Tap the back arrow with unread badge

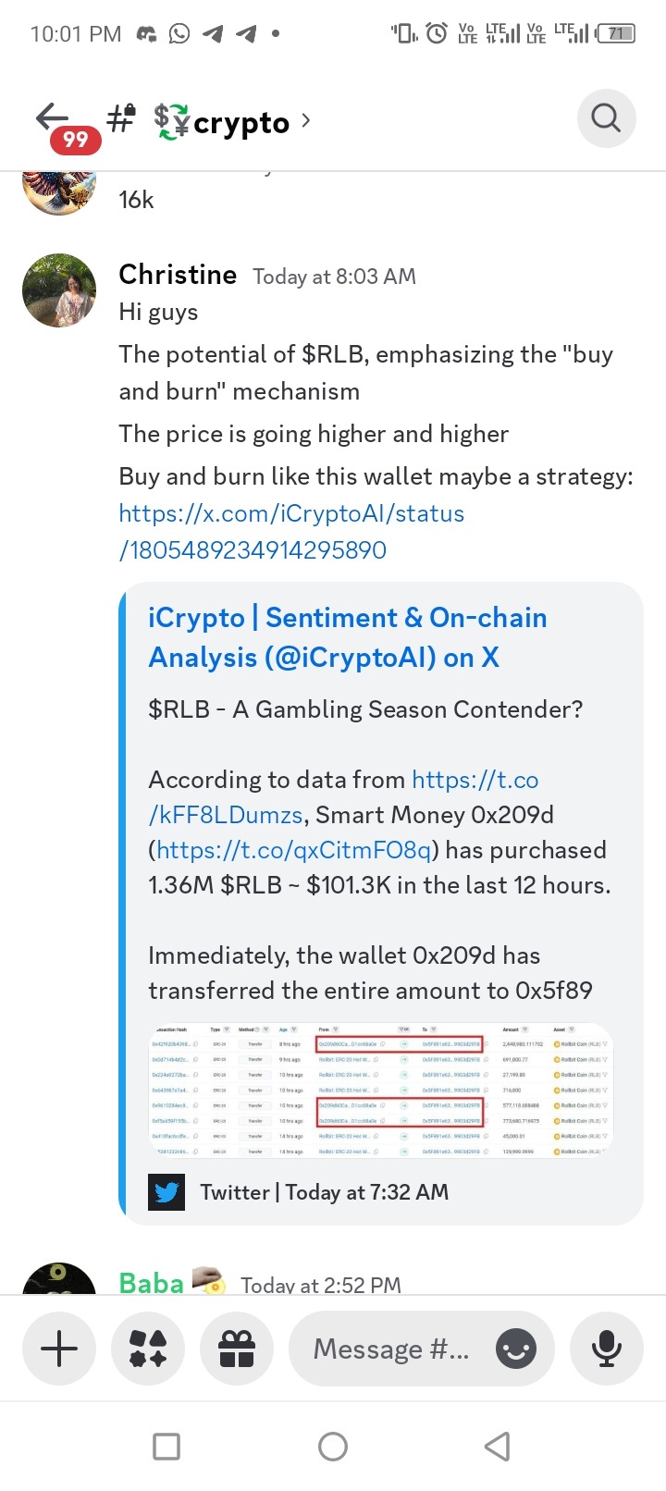55,121
